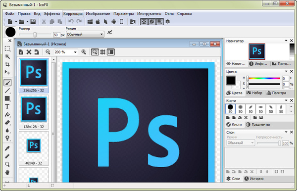This screenshot has height=191, width=297.
Task: Select the soft round brush preset
Action: [x=241, y=109]
